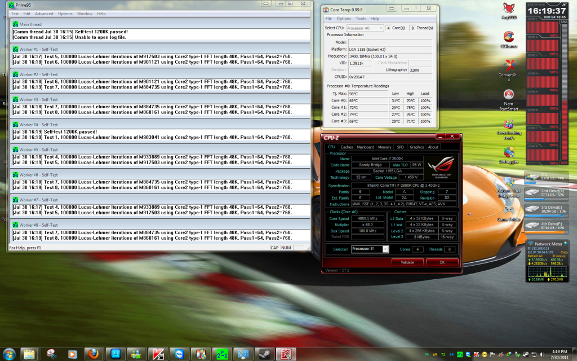577x361 pixels.
Task: Switch to the Caches tab in CPU-Z
Action: point(347,147)
